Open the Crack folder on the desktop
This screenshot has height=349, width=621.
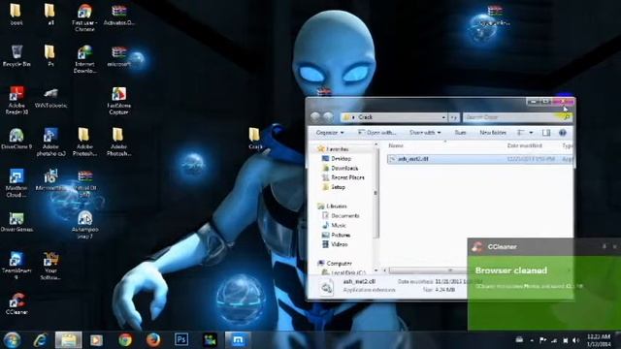pos(254,139)
